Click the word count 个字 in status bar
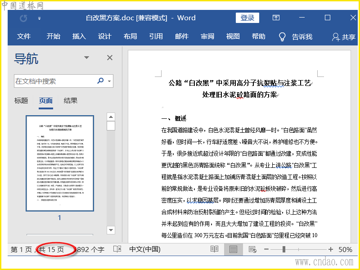 pyautogui.click(x=90, y=250)
